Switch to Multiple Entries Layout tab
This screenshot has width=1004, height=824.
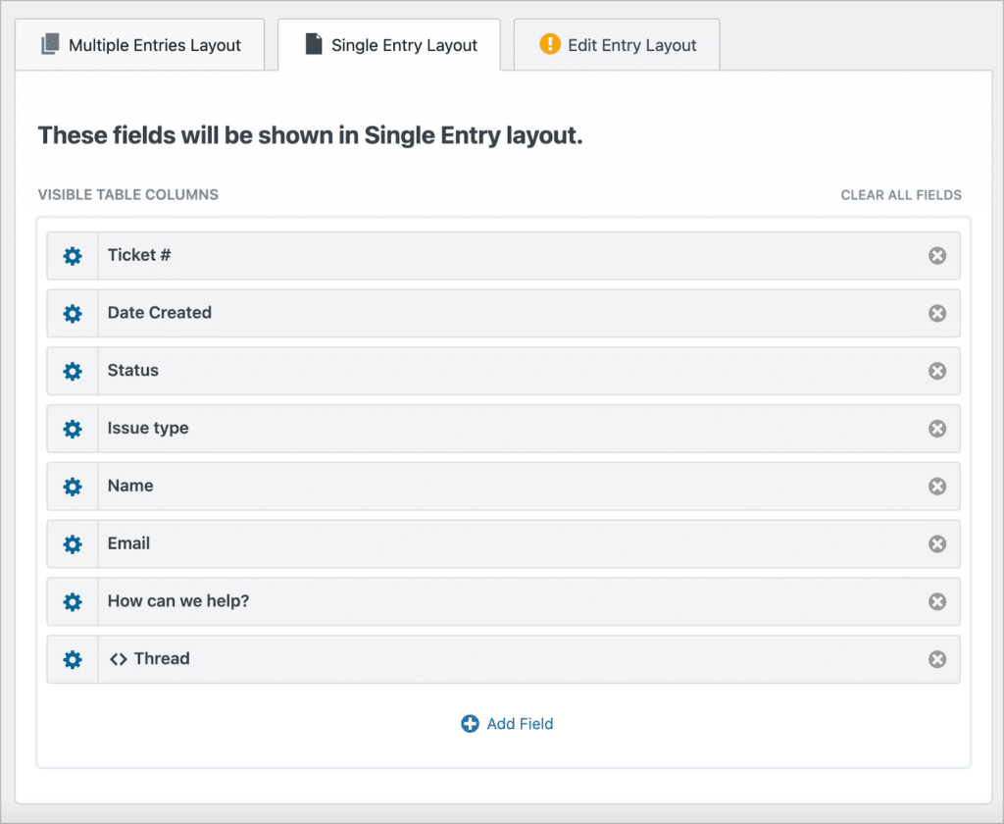(140, 45)
